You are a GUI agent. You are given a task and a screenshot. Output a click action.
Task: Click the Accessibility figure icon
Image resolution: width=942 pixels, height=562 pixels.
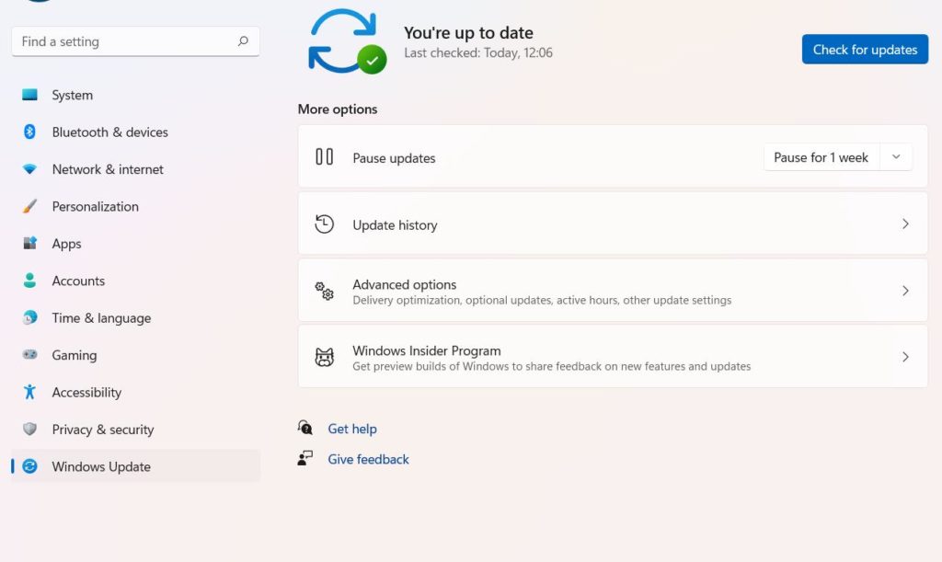tap(29, 392)
